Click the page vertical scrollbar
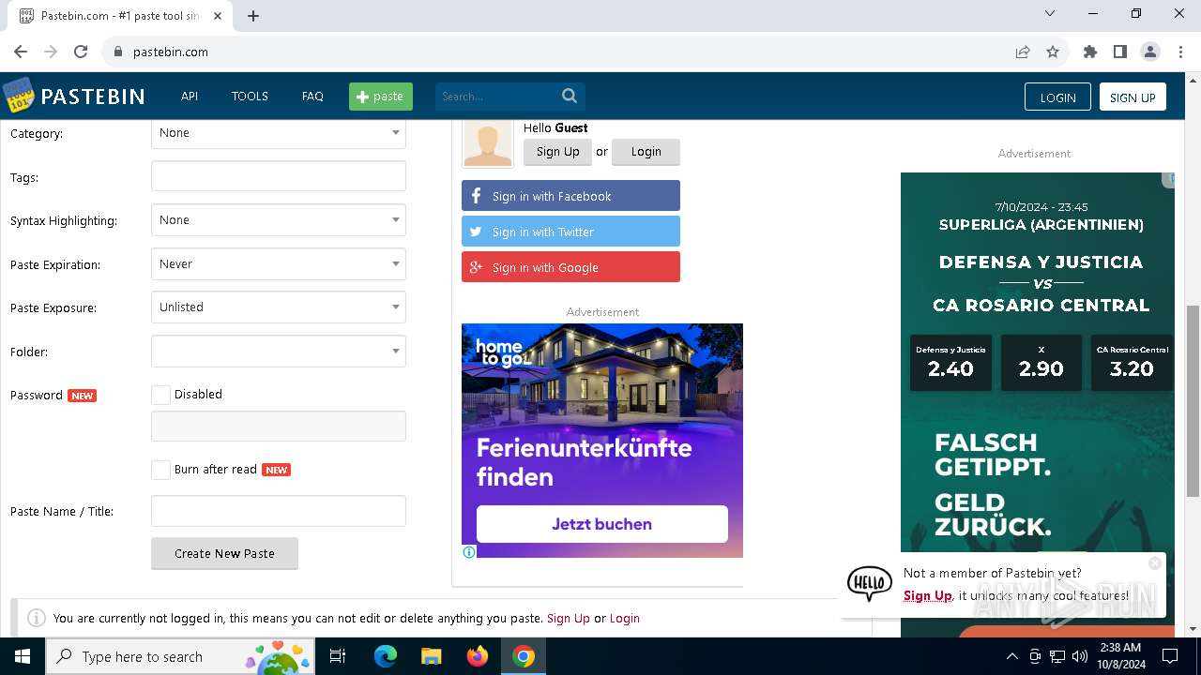1201x675 pixels. [x=1193, y=400]
